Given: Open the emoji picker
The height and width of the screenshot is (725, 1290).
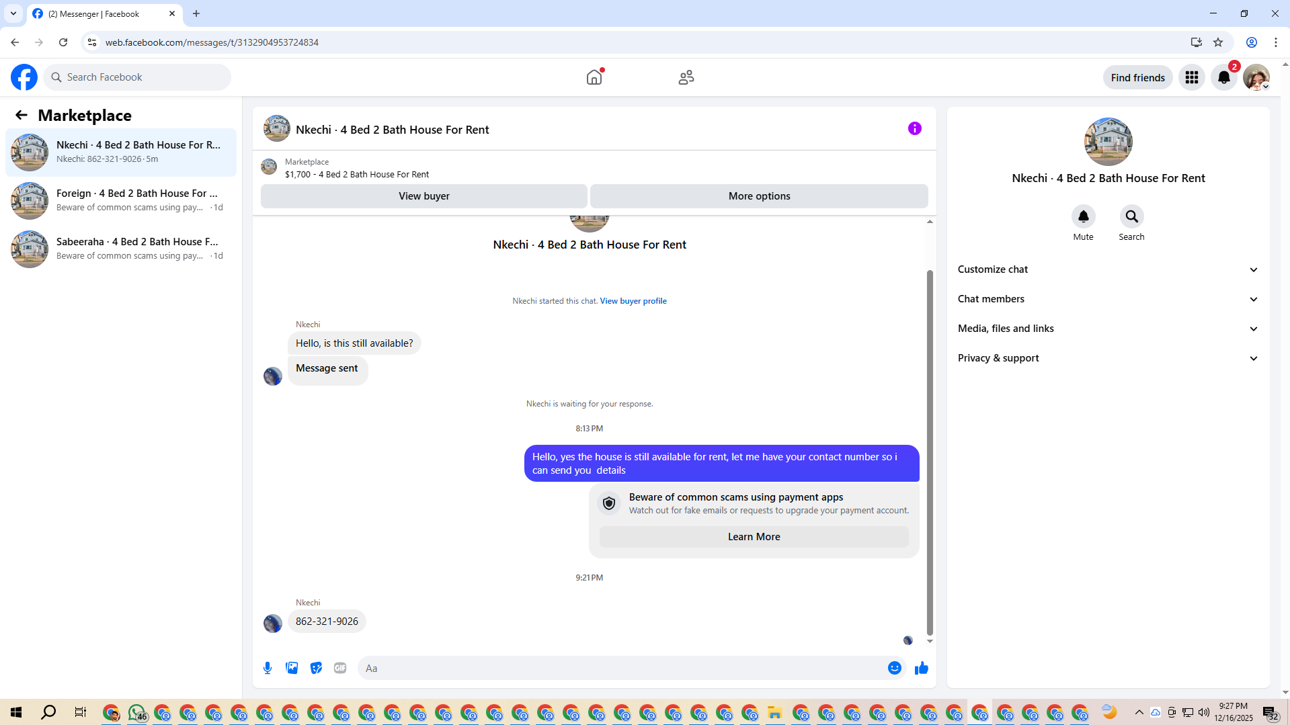Looking at the screenshot, I should [x=895, y=668].
